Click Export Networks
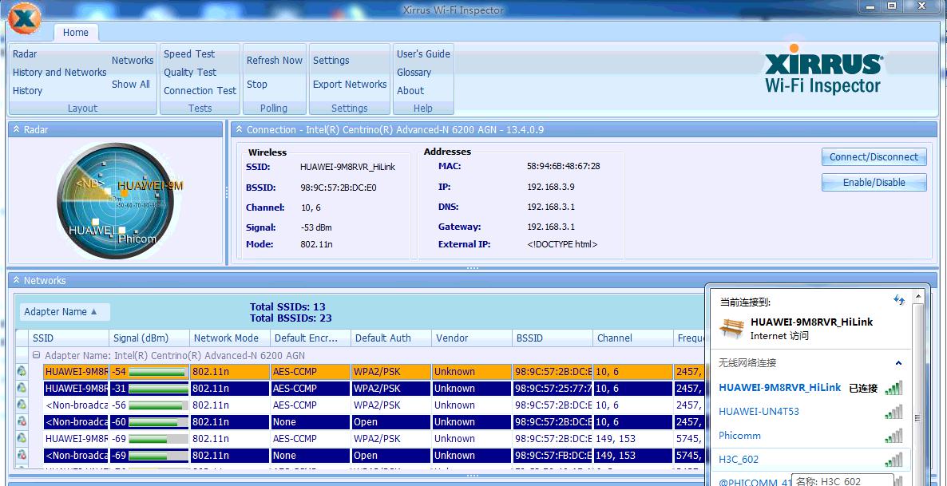This screenshot has height=486, width=947. coord(350,85)
